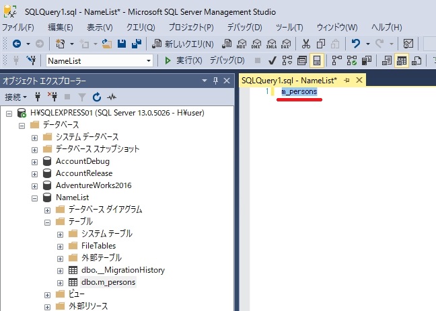Open a new XMLA query
Viewport: 436px width, 311px height.
271,44
